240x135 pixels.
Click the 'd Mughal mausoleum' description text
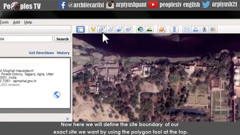16,71
